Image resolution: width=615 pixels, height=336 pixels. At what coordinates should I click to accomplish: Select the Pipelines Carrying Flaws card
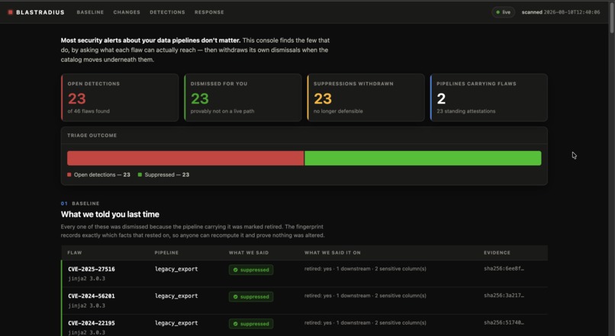tap(488, 98)
